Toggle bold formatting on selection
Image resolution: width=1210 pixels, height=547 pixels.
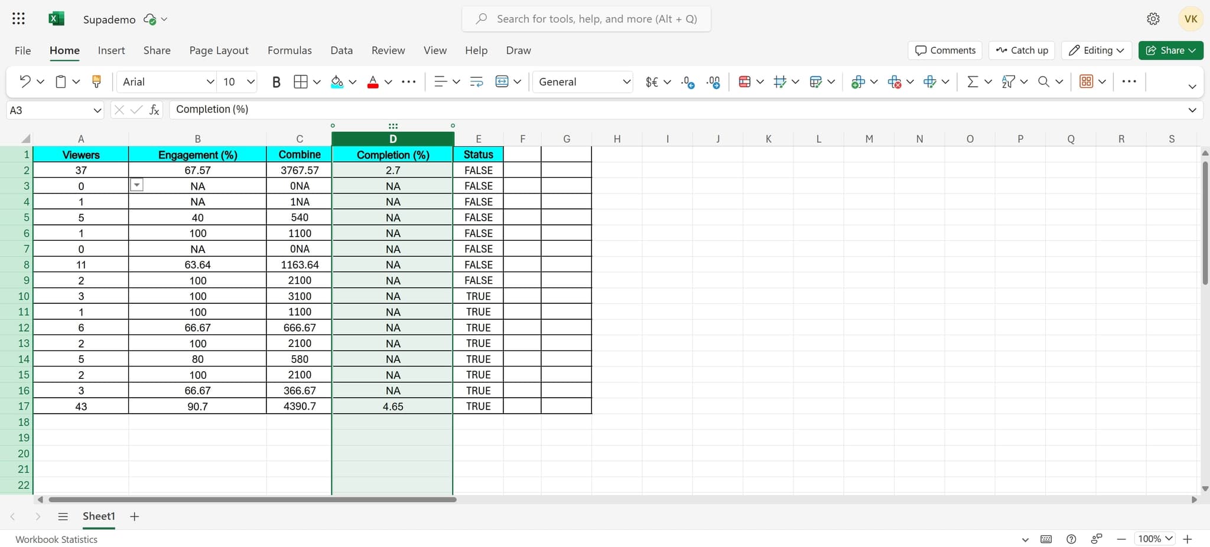coord(275,81)
